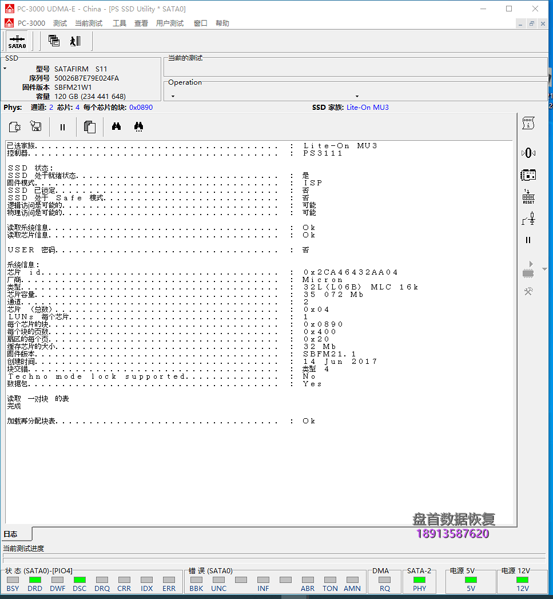This screenshot has width=553, height=599.
Task: Click the SATA0 port button
Action: [17, 41]
